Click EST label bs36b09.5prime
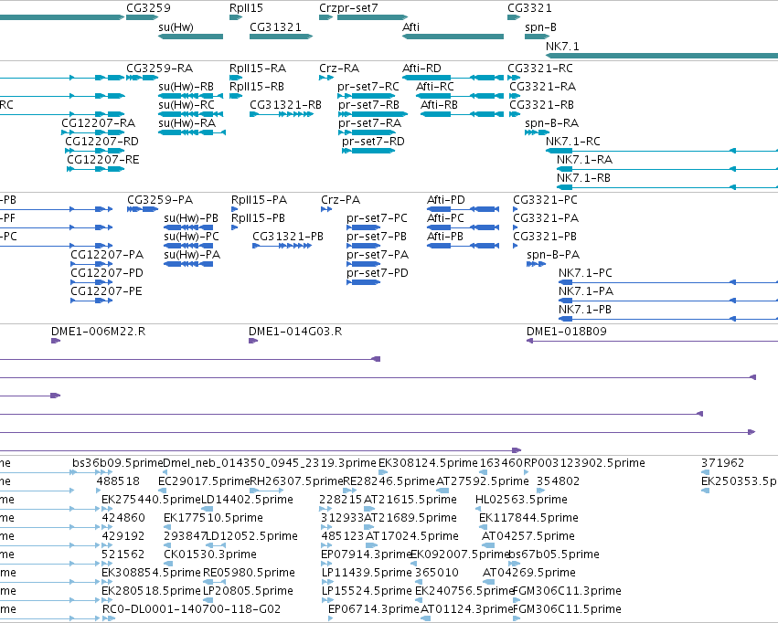778x623 pixels. [118, 463]
